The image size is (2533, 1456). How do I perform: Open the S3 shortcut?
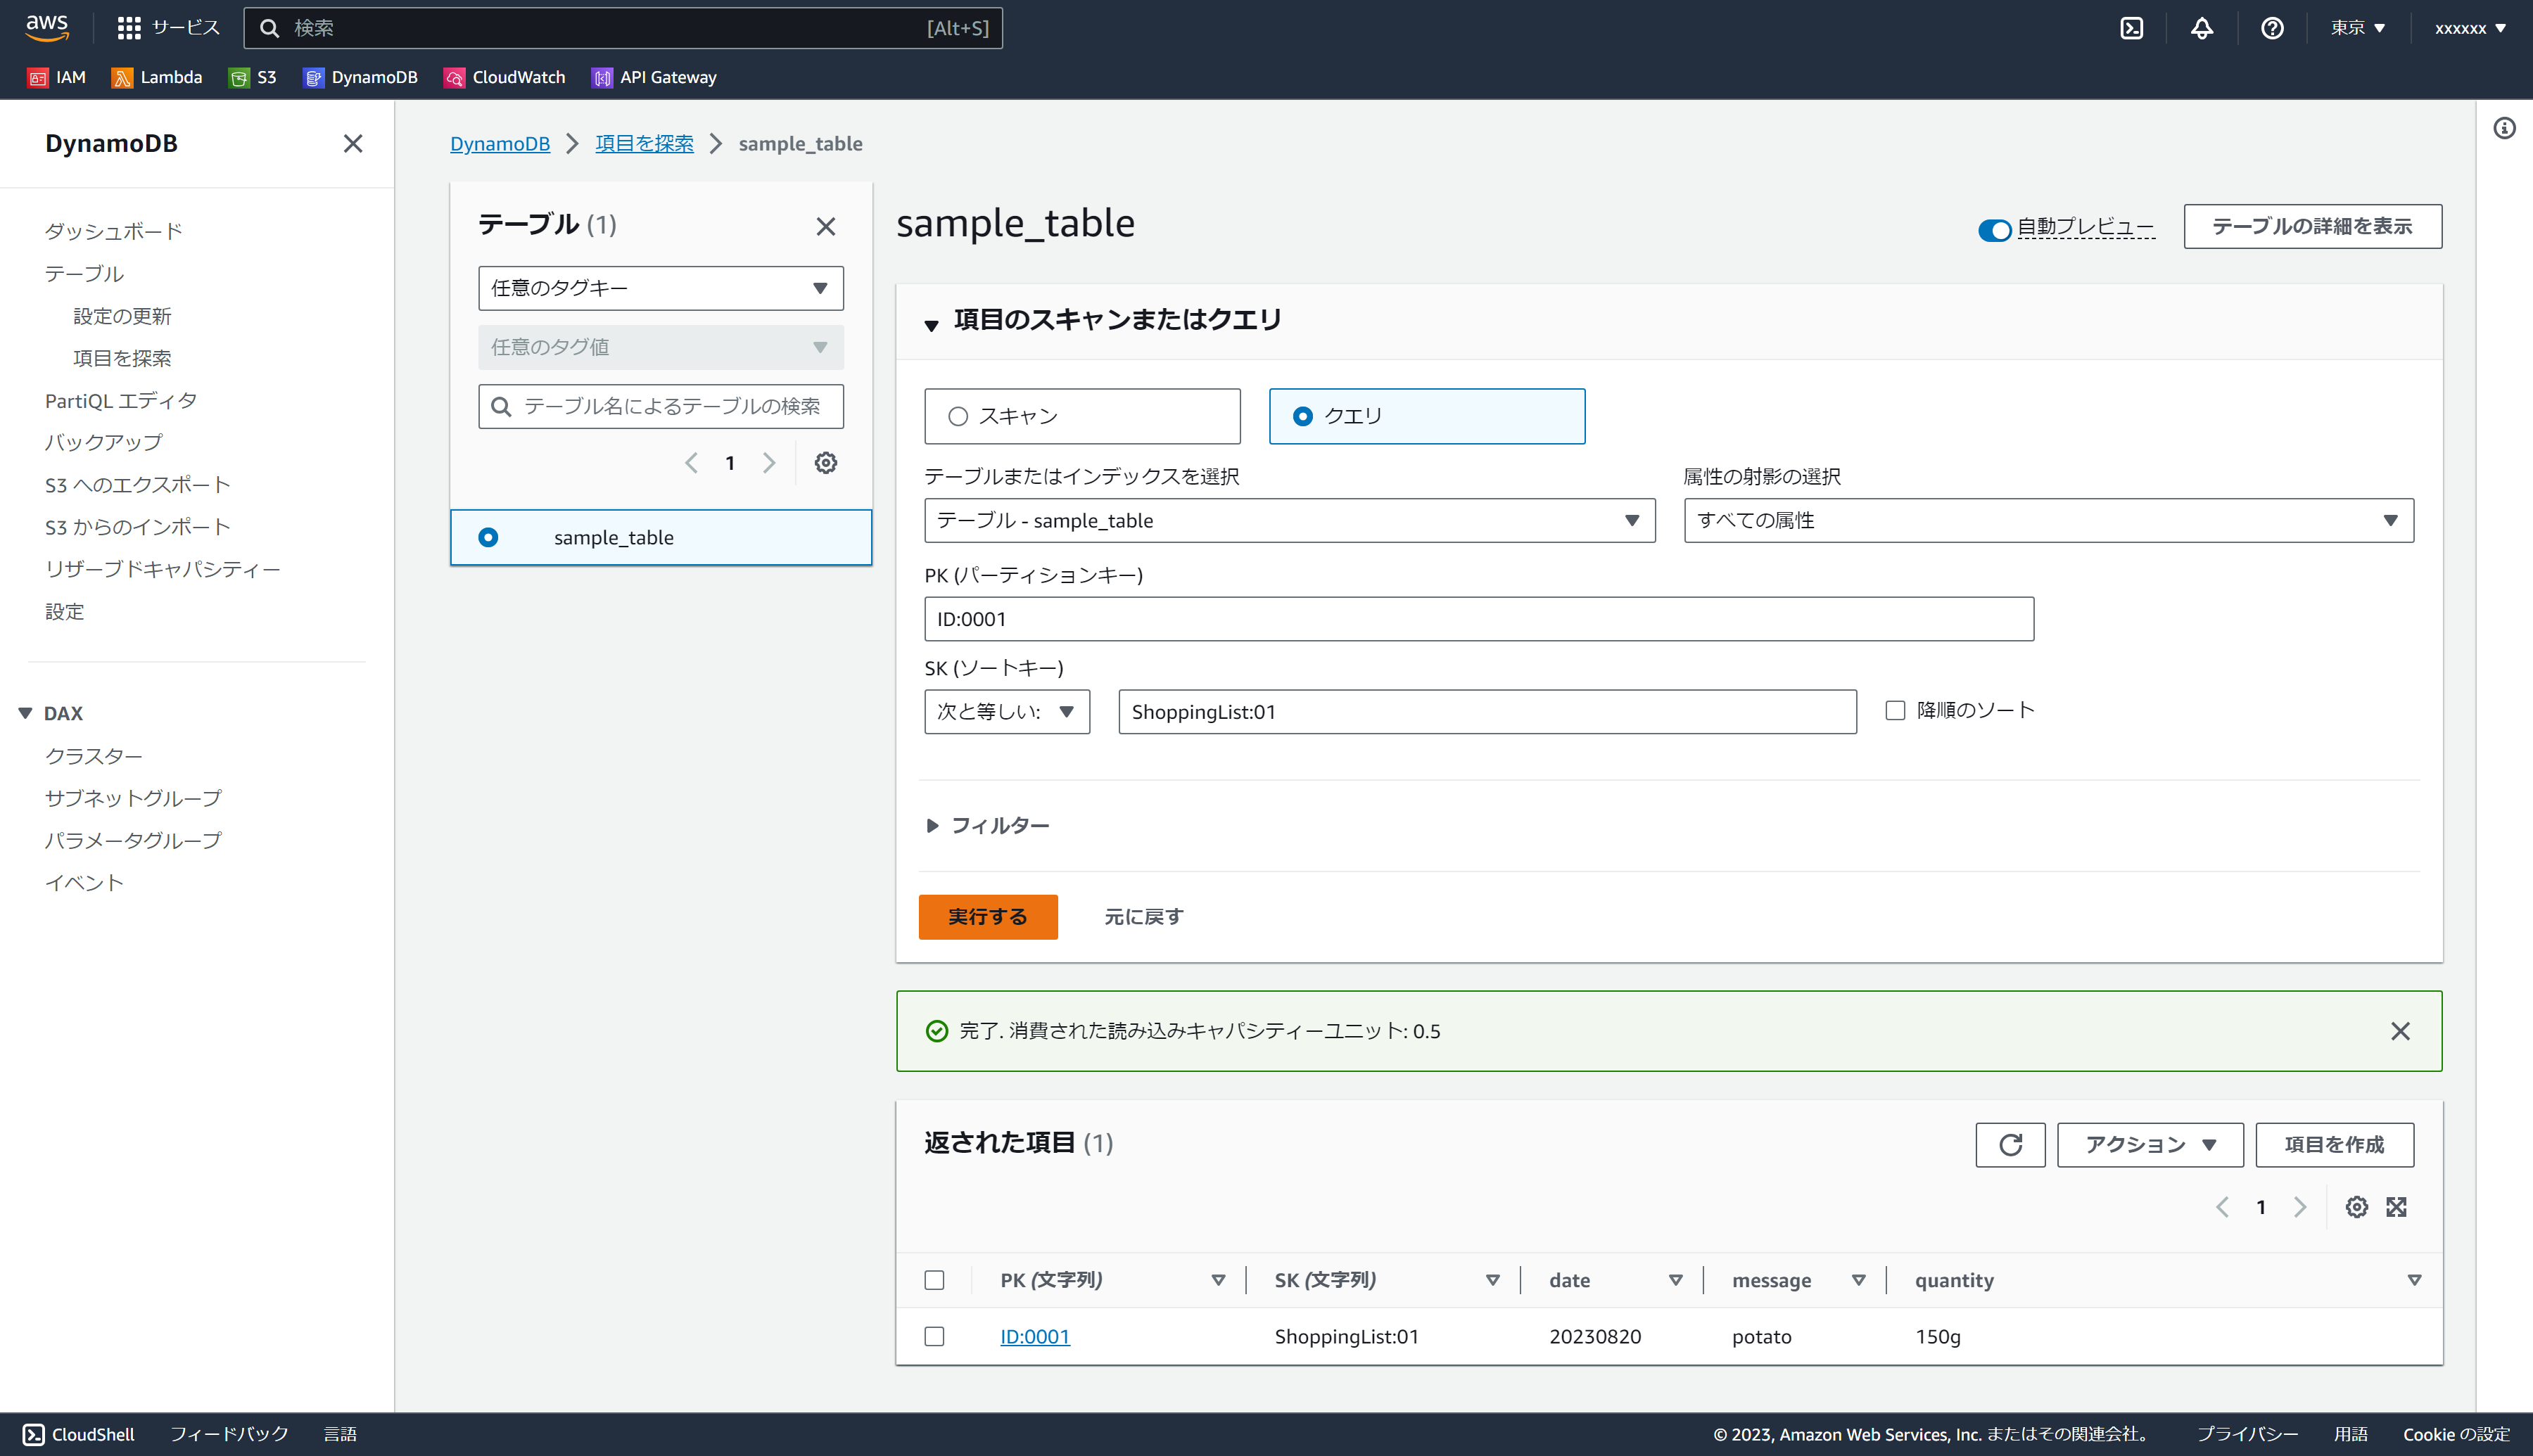(252, 77)
